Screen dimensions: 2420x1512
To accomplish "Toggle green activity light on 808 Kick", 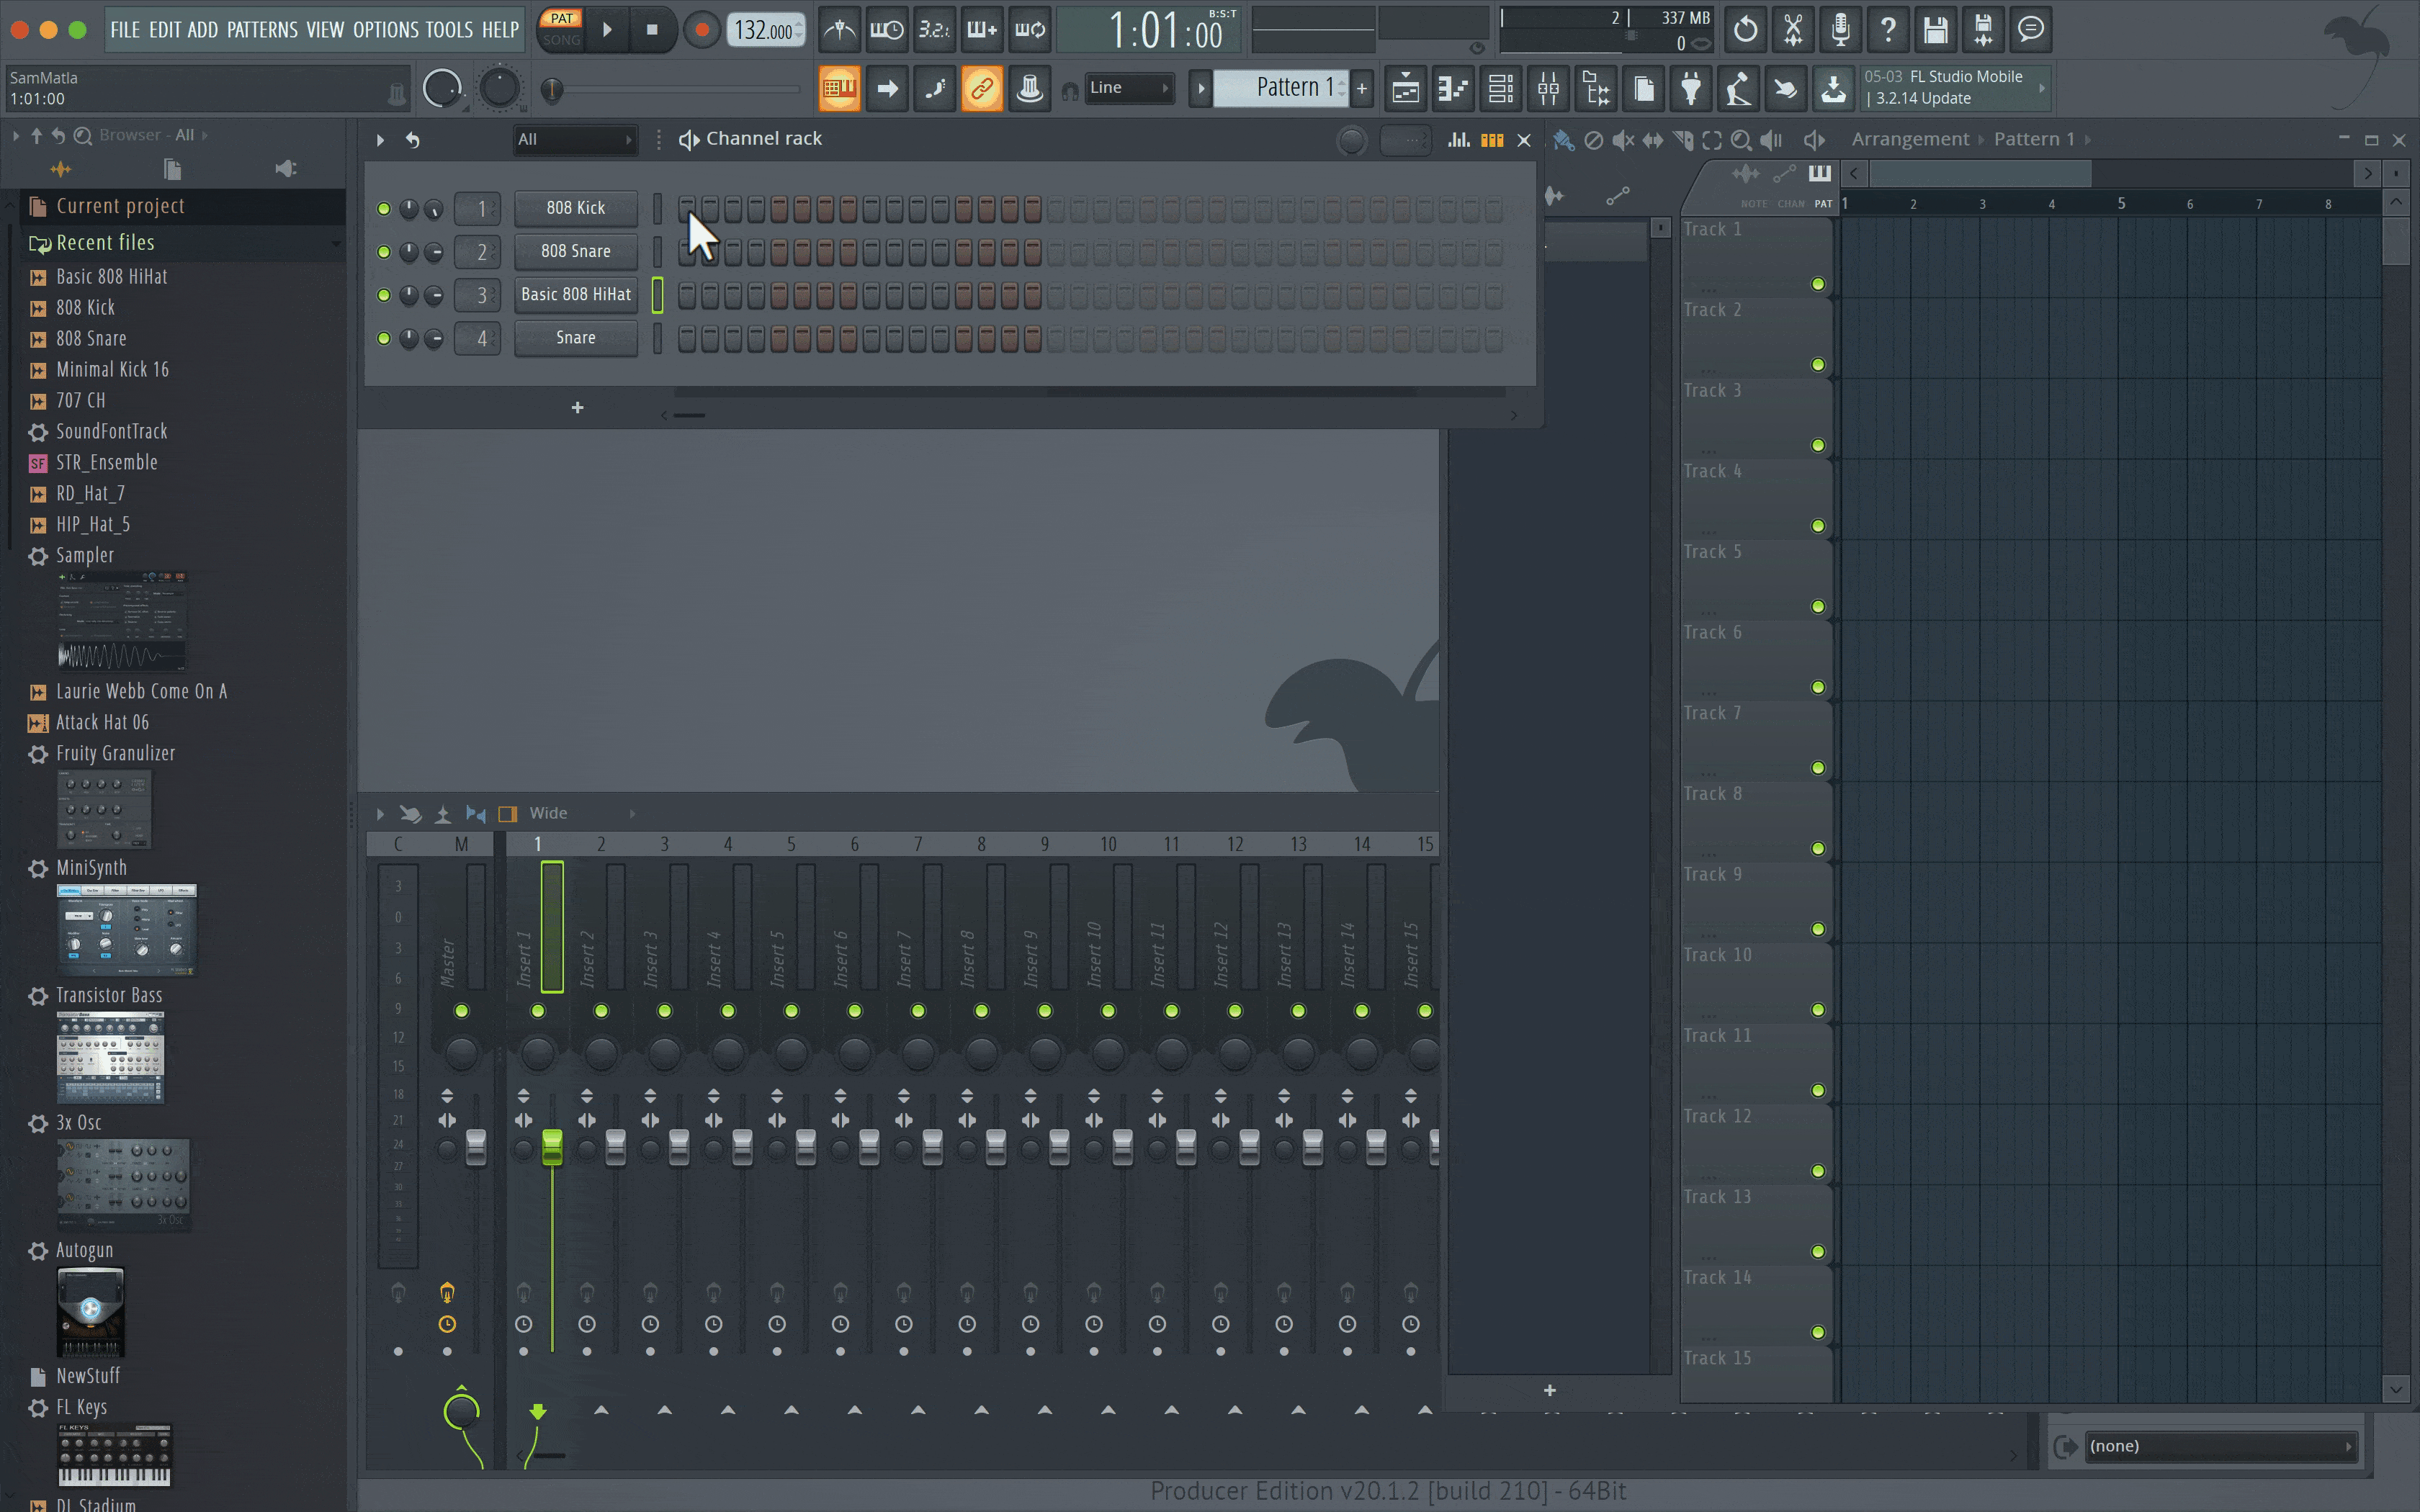I will click(382, 207).
